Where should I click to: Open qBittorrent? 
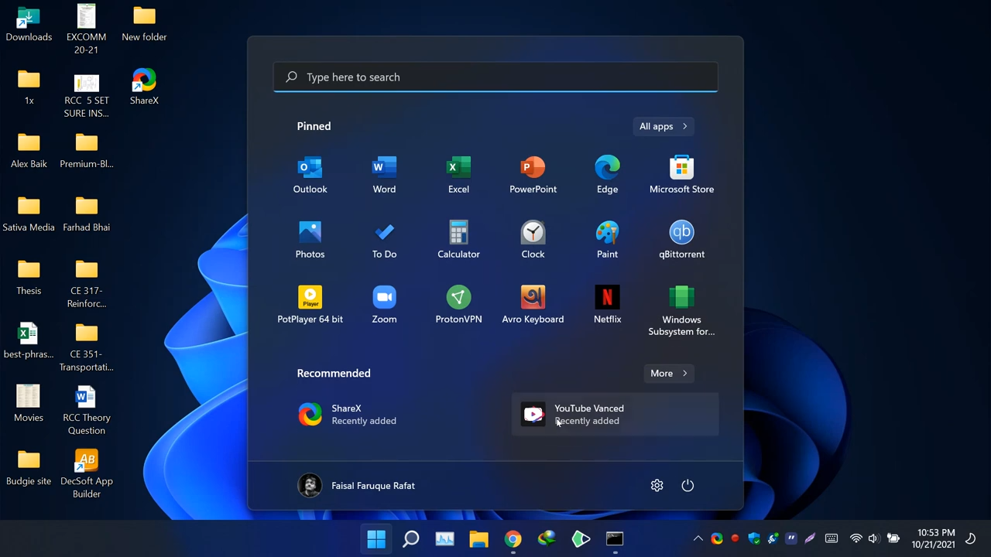click(x=681, y=239)
